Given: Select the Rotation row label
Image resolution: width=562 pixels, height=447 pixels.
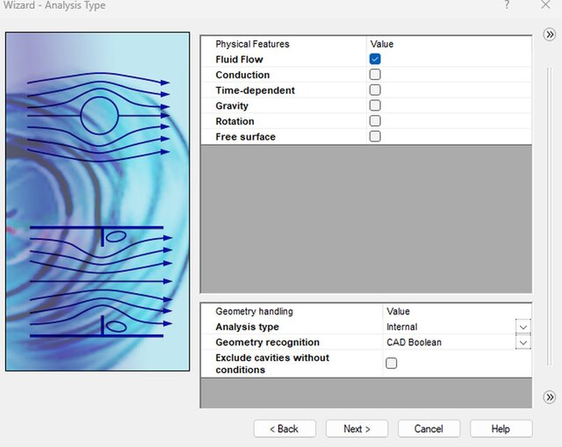Looking at the screenshot, I should click(x=234, y=121).
